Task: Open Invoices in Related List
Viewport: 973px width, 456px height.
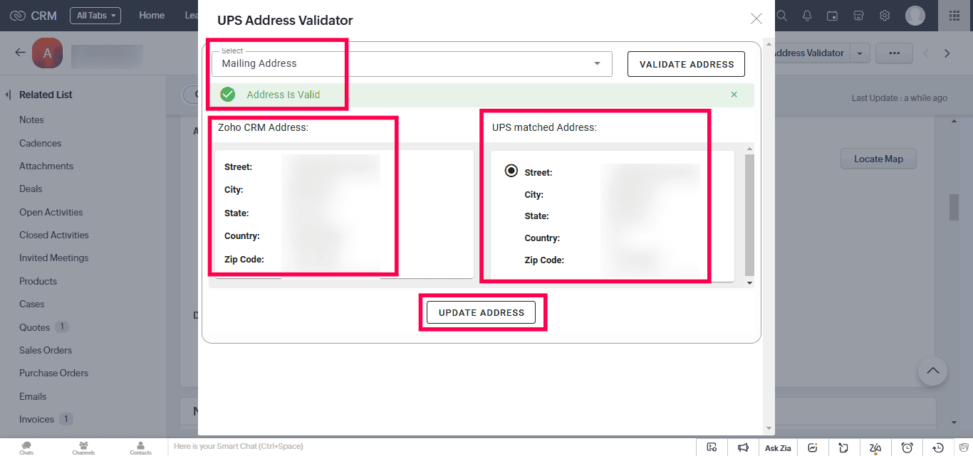Action: pos(36,419)
